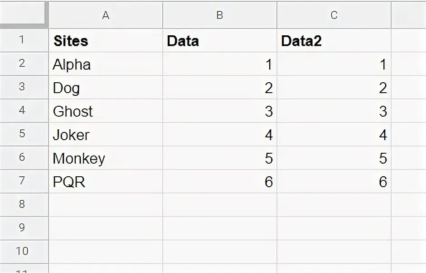Click the Data2 cell in PQR row
The image size is (426, 273).
[334, 182]
